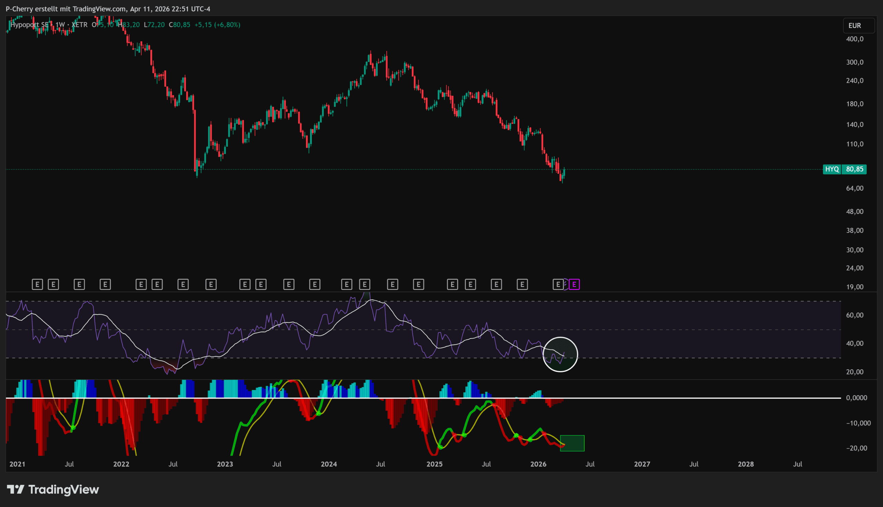This screenshot has height=507, width=883.
Task: Open the EUR currency selector
Action: coord(858,25)
